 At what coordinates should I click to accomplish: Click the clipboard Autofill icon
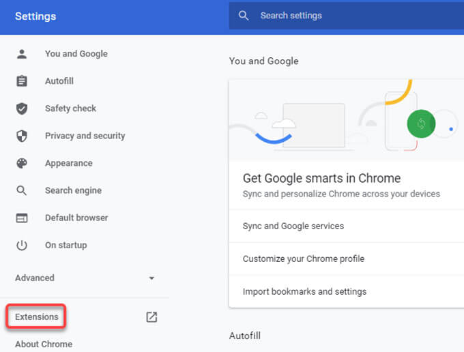click(x=22, y=81)
